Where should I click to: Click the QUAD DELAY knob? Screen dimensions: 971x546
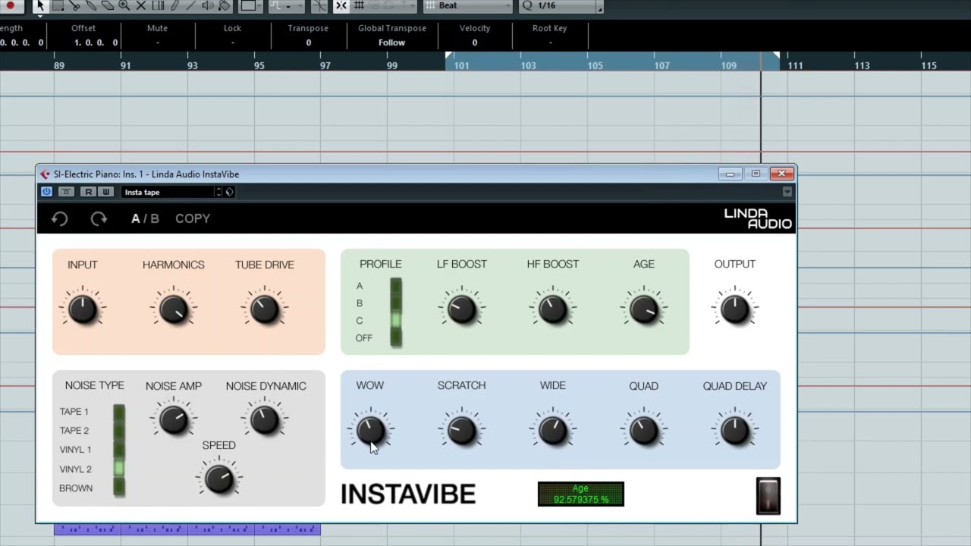735,431
